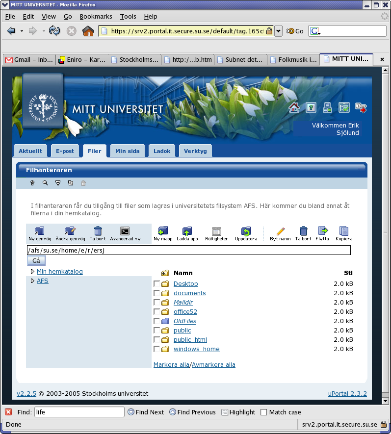This screenshot has height=434, width=391.
Task: Expand the Min hemkatalog tree node
Action: pos(32,272)
